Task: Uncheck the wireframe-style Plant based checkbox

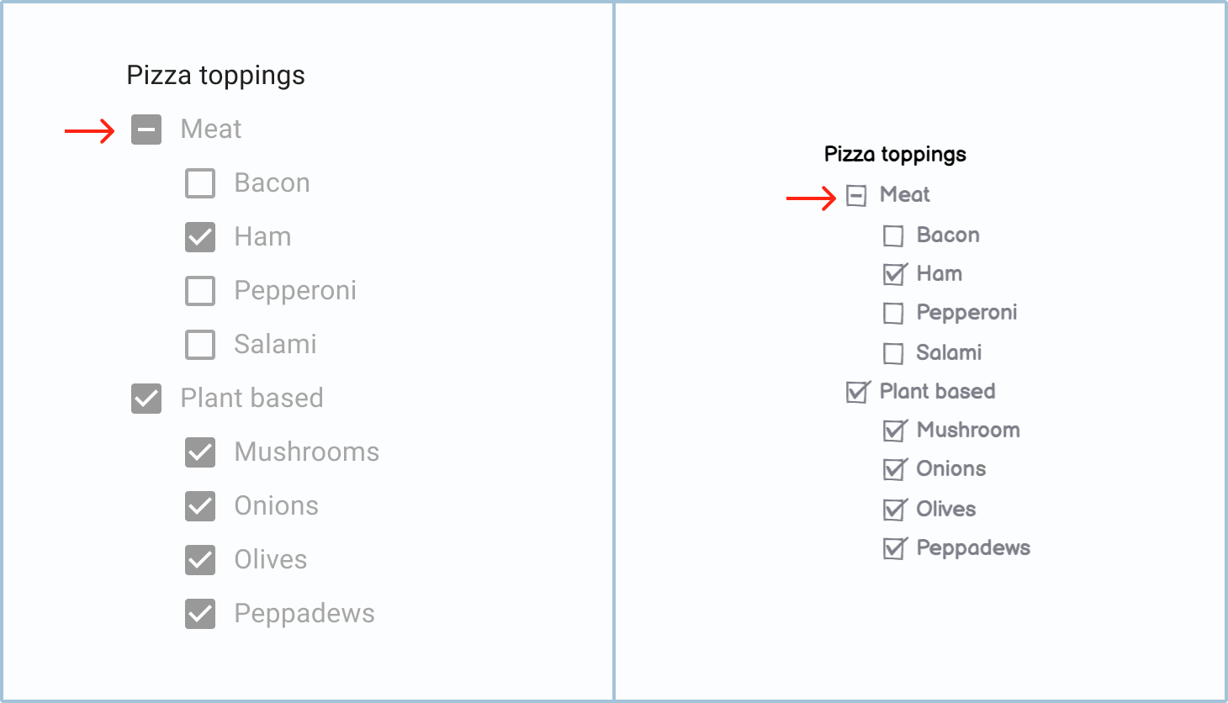Action: pos(856,393)
